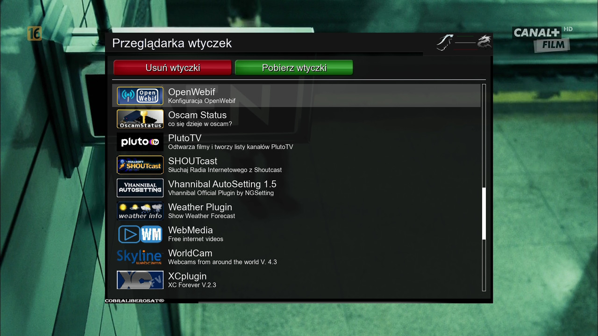Screen dimensions: 598x336
Task: Click the plugin list scrollbar thumb
Action: pos(484,214)
